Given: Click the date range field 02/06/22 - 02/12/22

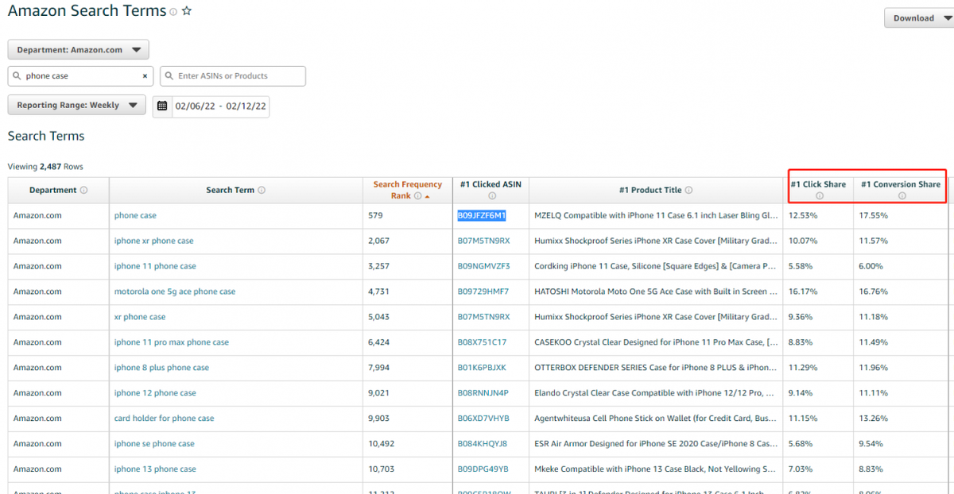Looking at the screenshot, I should tap(221, 106).
